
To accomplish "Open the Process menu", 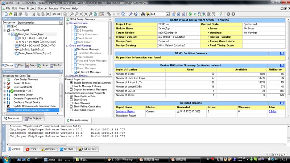I will pyautogui.click(x=53, y=8).
